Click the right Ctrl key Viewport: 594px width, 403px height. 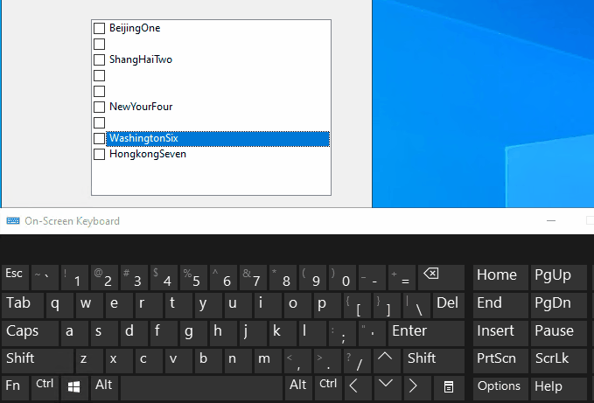click(328, 387)
